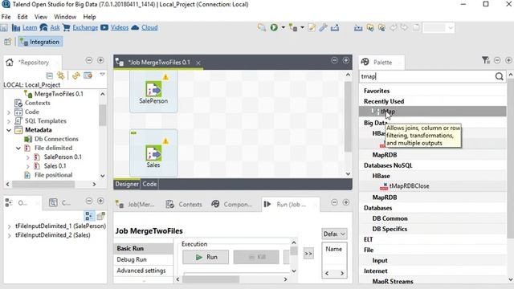Open the File menu
This screenshot has height=289, width=514.
[x=6, y=17]
